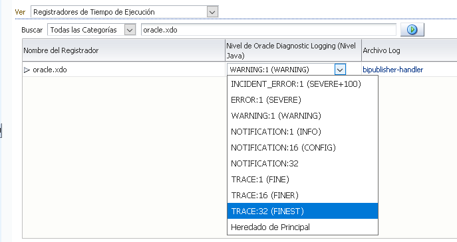Expand the oracle.xdo logger row

point(27,70)
